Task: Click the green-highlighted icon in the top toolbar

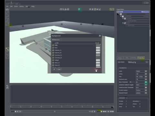Action: (x=80, y=9)
